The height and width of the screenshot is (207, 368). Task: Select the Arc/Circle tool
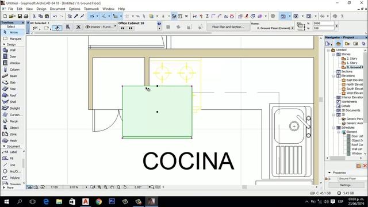click(11, 171)
